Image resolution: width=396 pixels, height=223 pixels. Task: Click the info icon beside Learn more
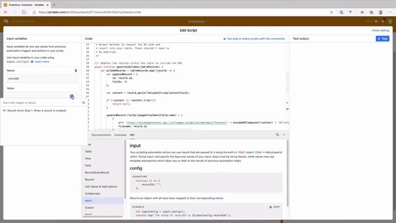pyautogui.click(x=32, y=62)
